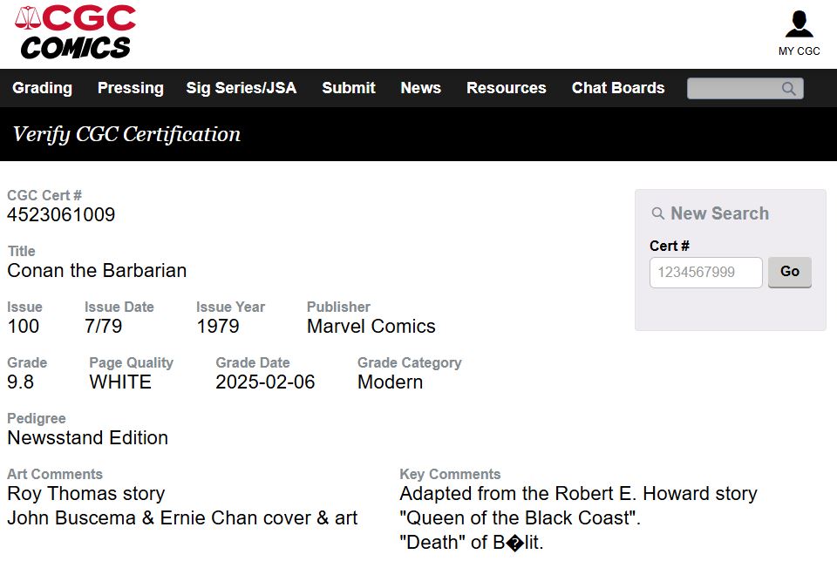Click the Go button
The image size is (837, 561).
coord(790,272)
